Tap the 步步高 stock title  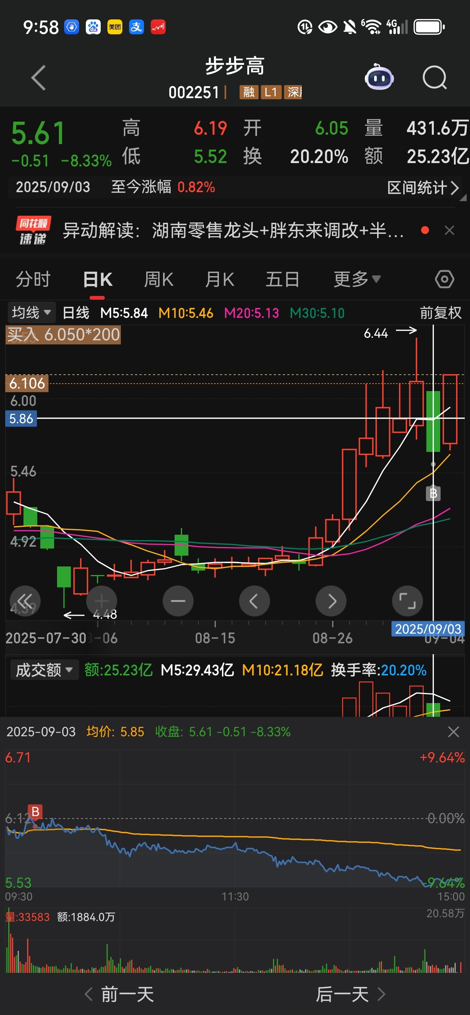pos(235,66)
